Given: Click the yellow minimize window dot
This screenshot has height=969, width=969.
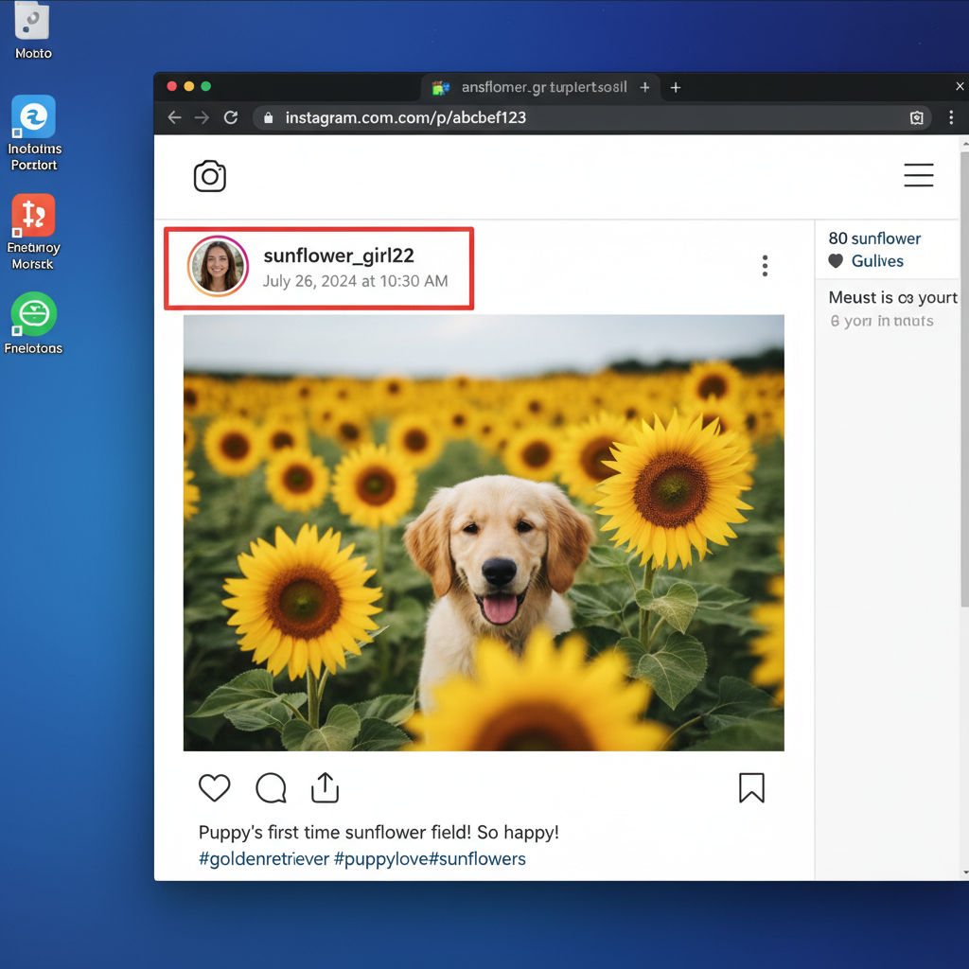Looking at the screenshot, I should 189,86.
